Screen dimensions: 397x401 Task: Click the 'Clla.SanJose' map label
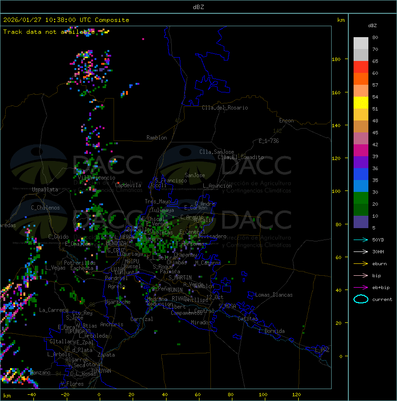(217, 152)
